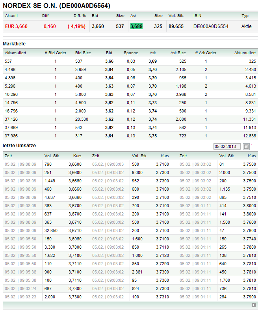The image size is (258, 311).
Task: Click the Markttiefe section heading
Action: (x=14, y=44)
